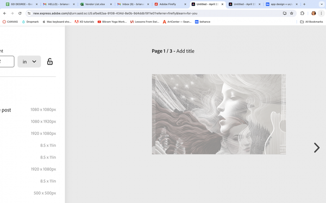The image size is (326, 203).
Task: Bookmark this page with the star icon
Action: pos(292,13)
